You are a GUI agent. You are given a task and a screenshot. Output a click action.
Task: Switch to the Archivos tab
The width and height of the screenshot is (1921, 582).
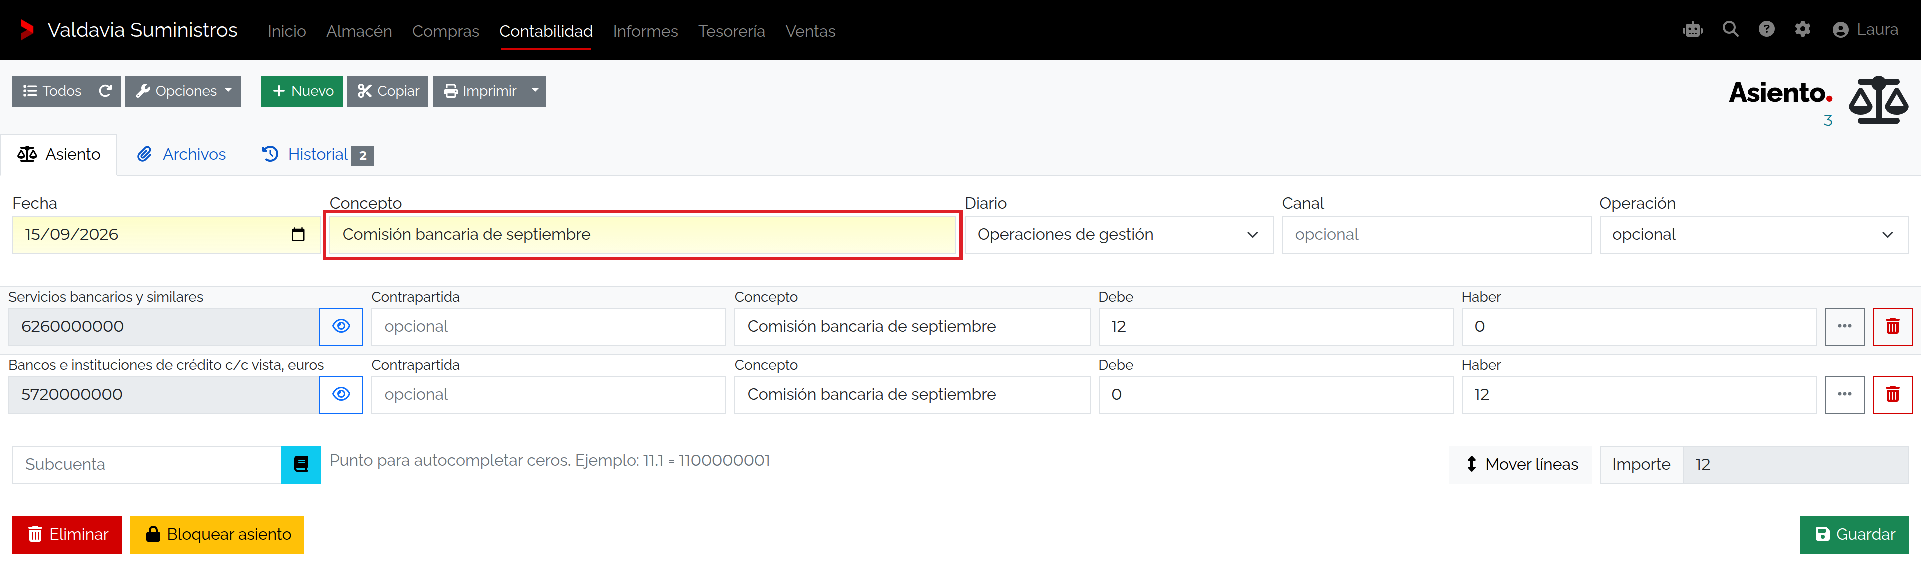(x=181, y=154)
